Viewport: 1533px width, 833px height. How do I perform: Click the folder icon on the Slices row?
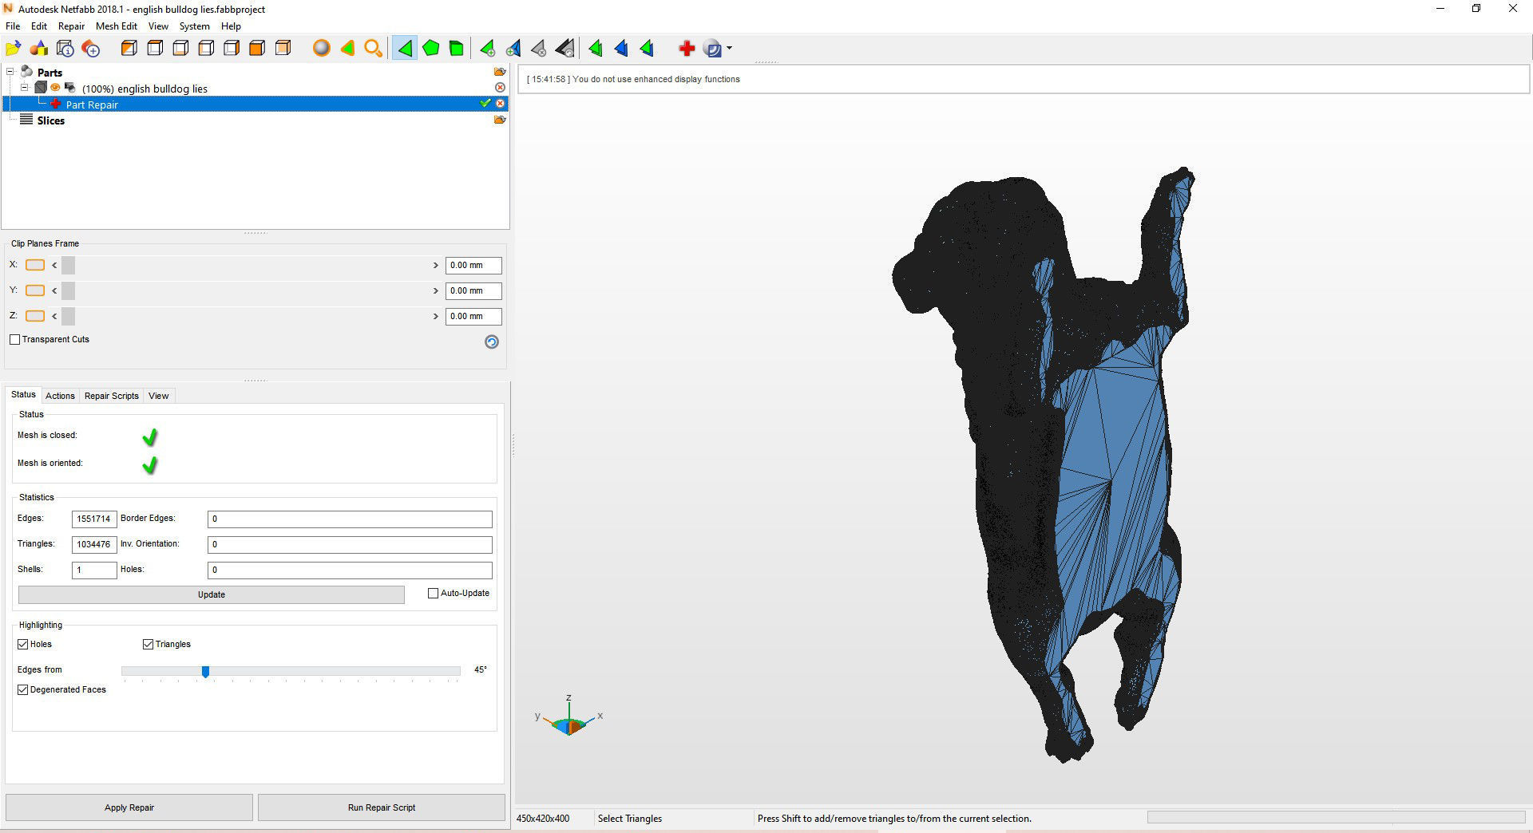500,120
